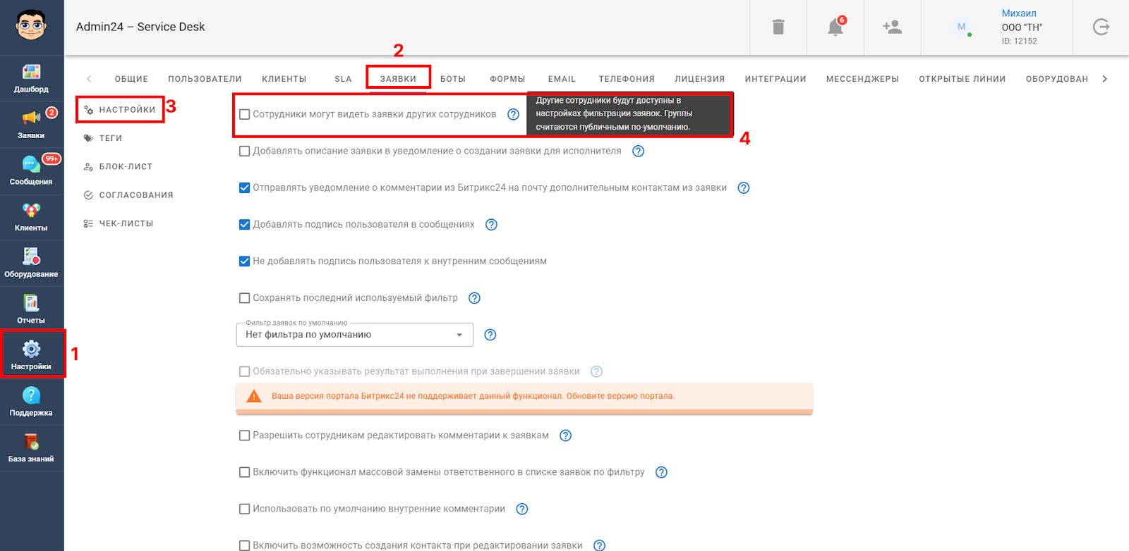Open Заявки in the left sidebar
Image resolution: width=1129 pixels, height=551 pixels.
31,125
